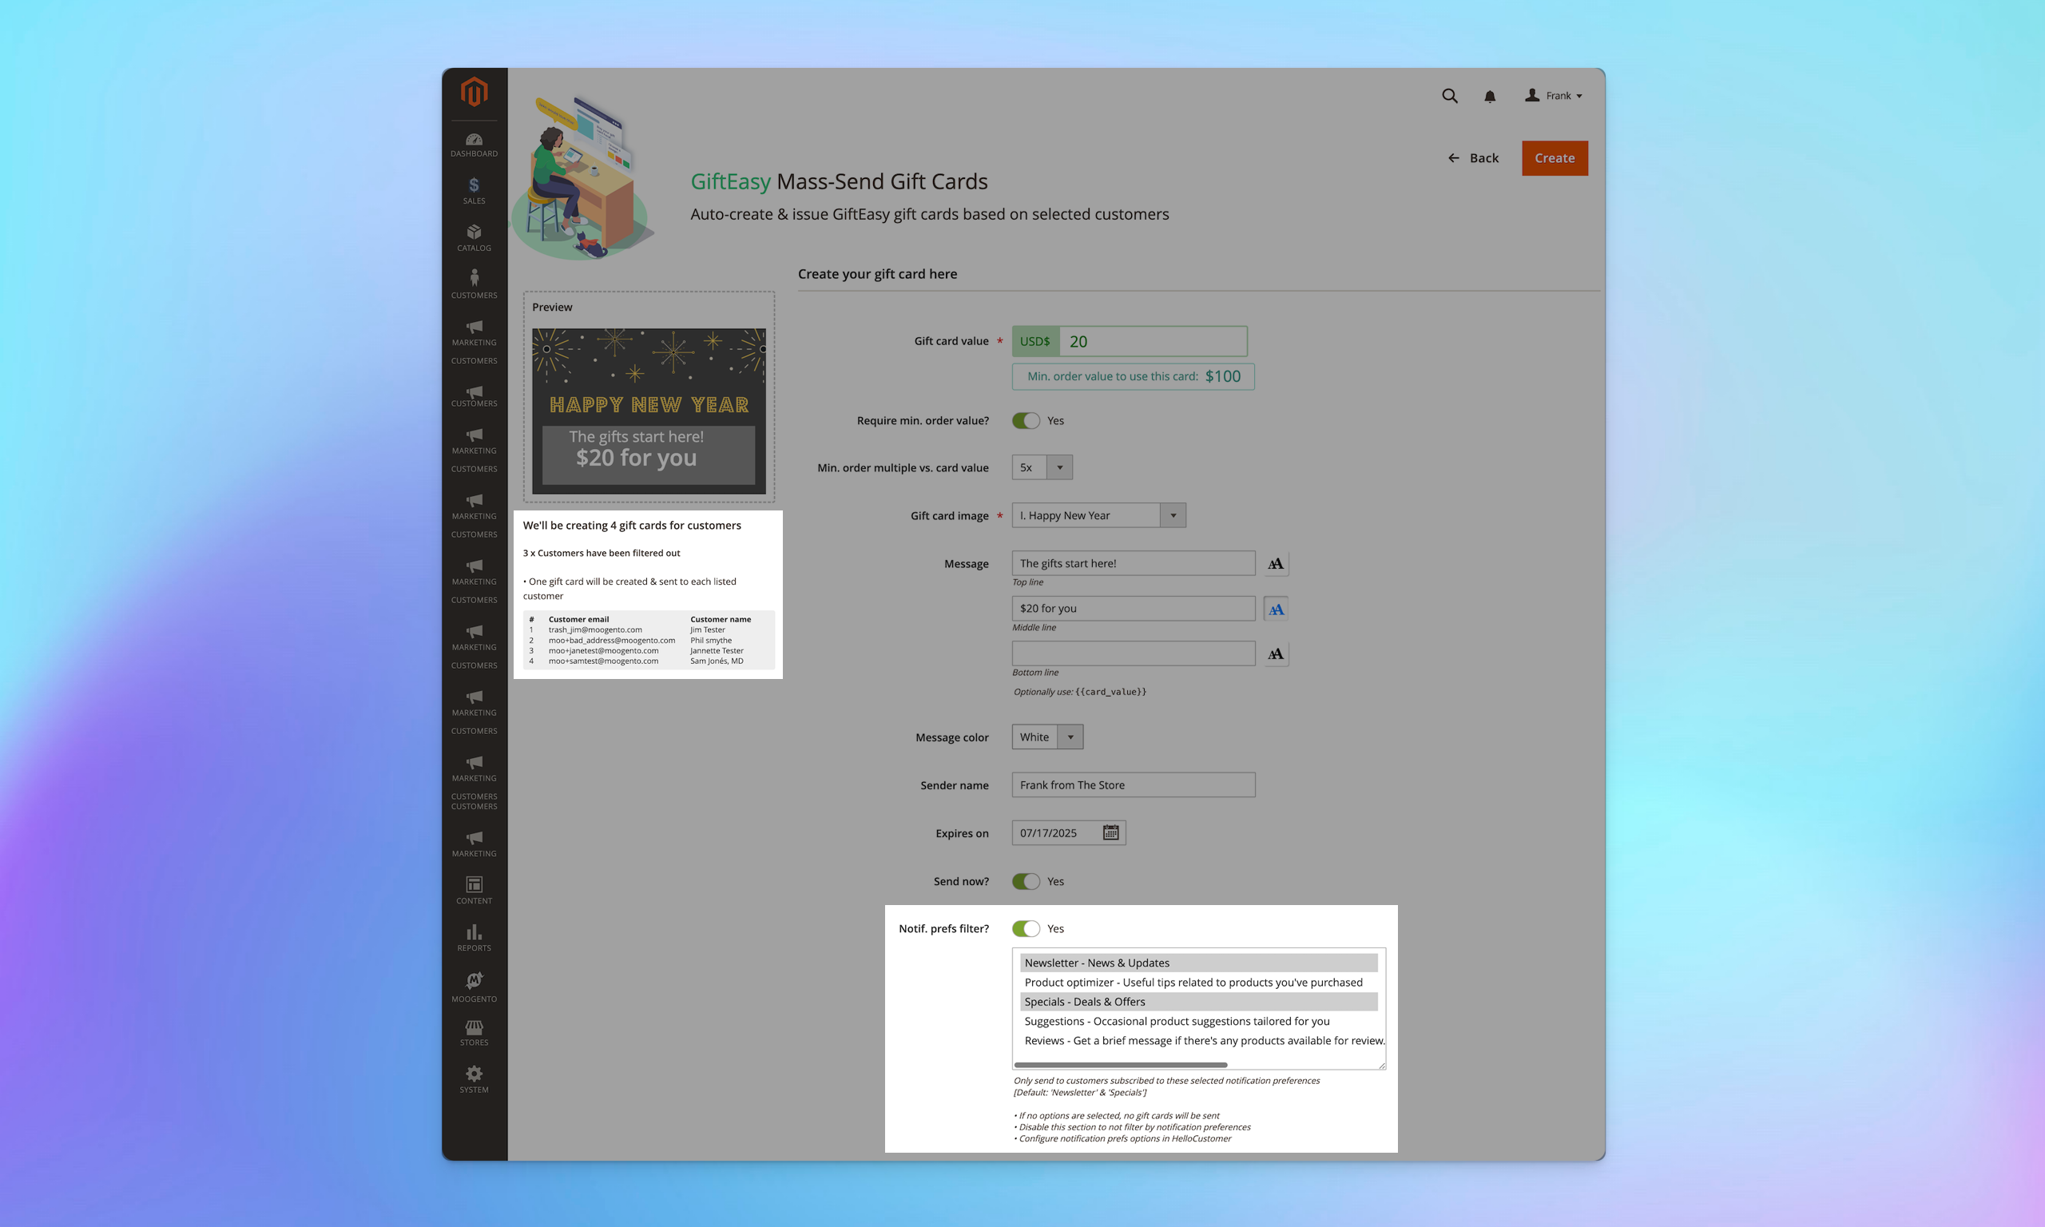Toggle the 'Require min. order value?' switch
The height and width of the screenshot is (1227, 2045).
click(x=1024, y=421)
